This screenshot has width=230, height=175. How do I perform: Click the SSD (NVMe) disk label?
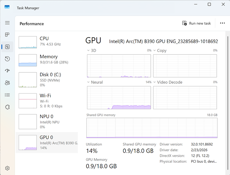50,80
